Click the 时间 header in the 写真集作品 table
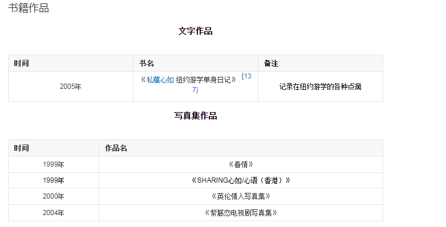The image size is (446, 227). pyautogui.click(x=22, y=148)
